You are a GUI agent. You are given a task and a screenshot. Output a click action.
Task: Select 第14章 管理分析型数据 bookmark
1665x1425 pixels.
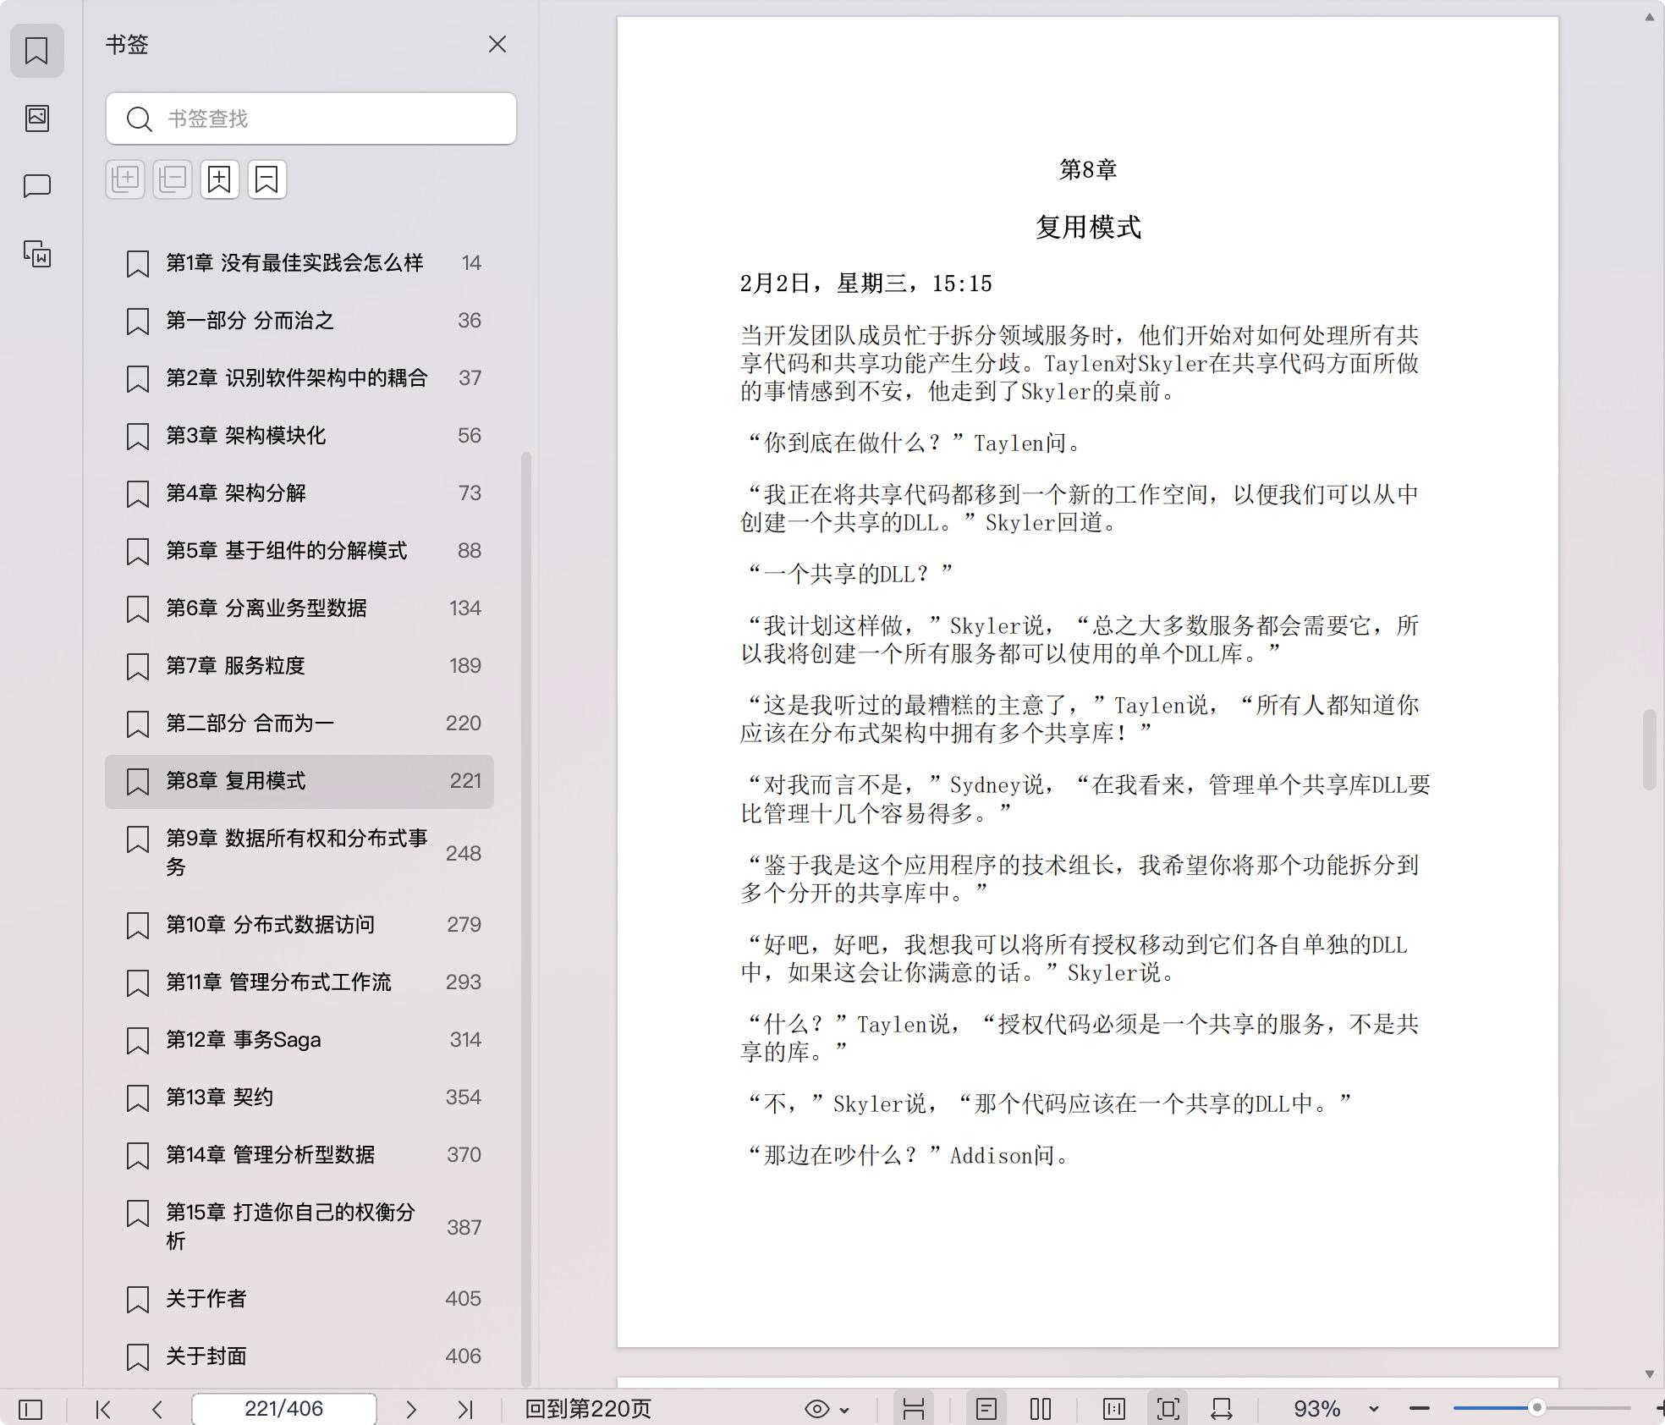click(299, 1155)
